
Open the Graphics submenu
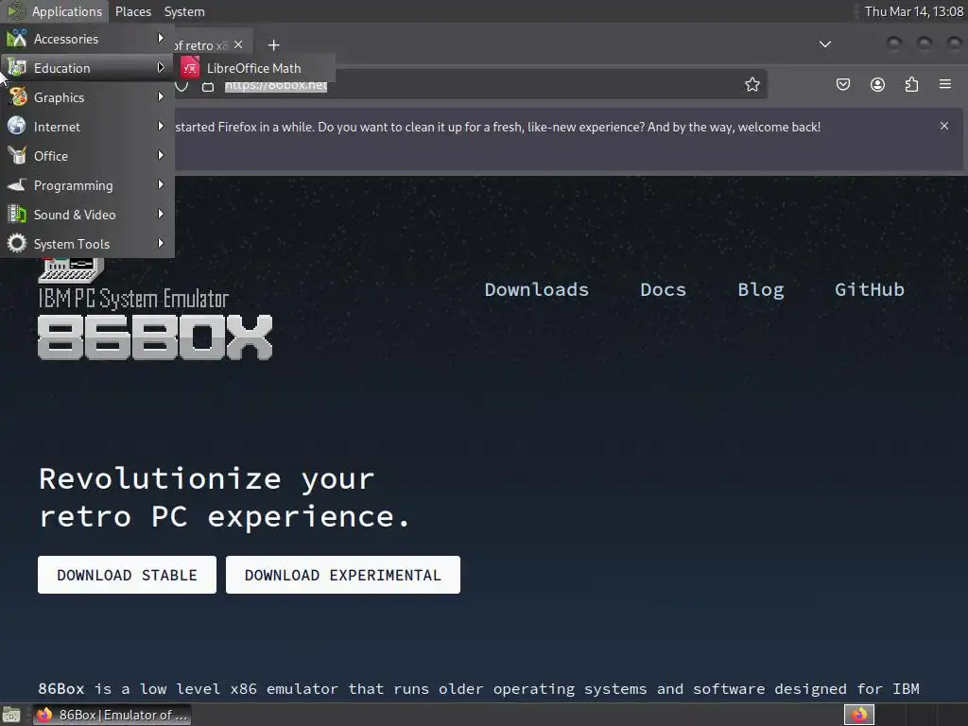pyautogui.click(x=87, y=97)
